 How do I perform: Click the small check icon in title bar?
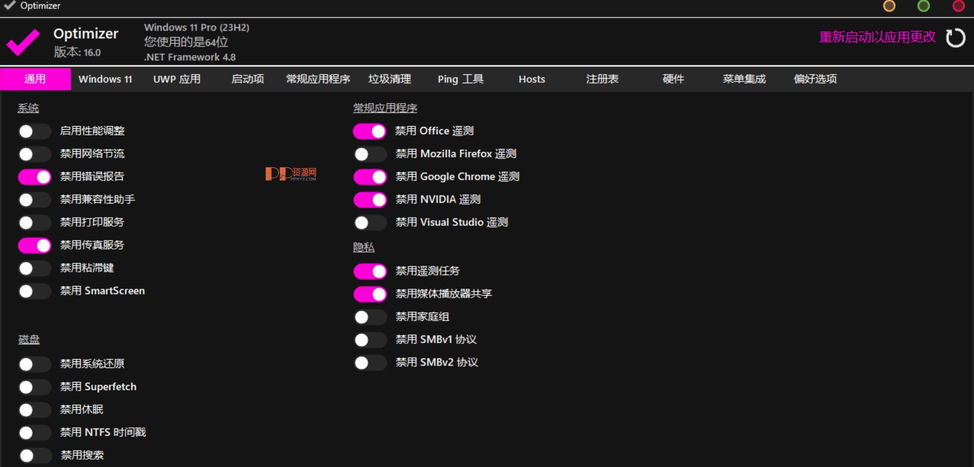point(10,5)
